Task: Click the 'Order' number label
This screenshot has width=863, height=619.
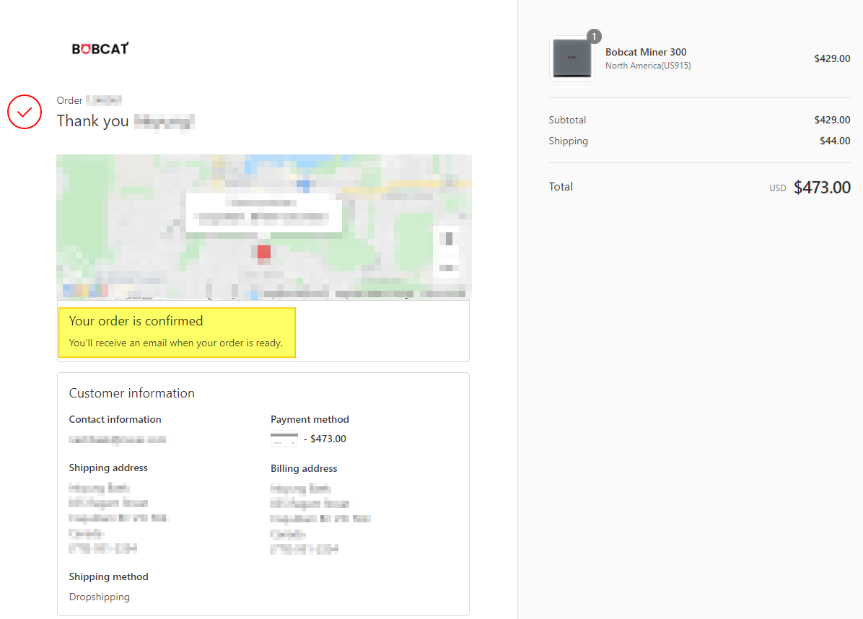Action: click(69, 100)
